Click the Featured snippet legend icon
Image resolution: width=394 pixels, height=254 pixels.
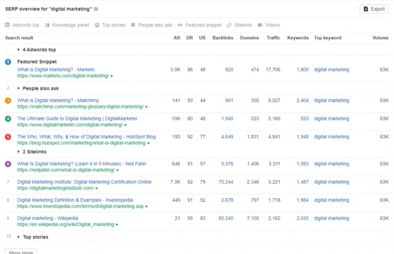[180, 25]
